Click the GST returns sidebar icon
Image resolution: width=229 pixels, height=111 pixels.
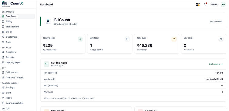tap(3, 72)
